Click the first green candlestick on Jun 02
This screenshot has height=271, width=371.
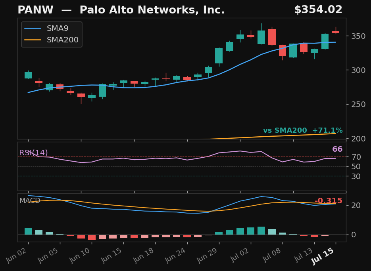point(28,75)
